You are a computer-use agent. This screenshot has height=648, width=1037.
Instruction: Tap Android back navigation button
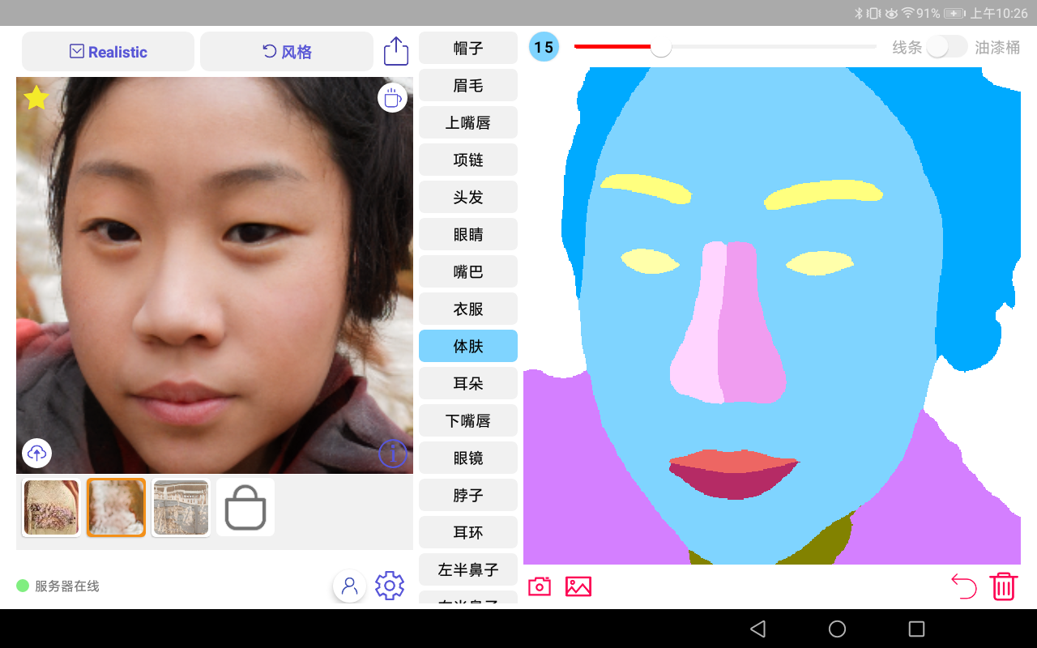coord(757,629)
